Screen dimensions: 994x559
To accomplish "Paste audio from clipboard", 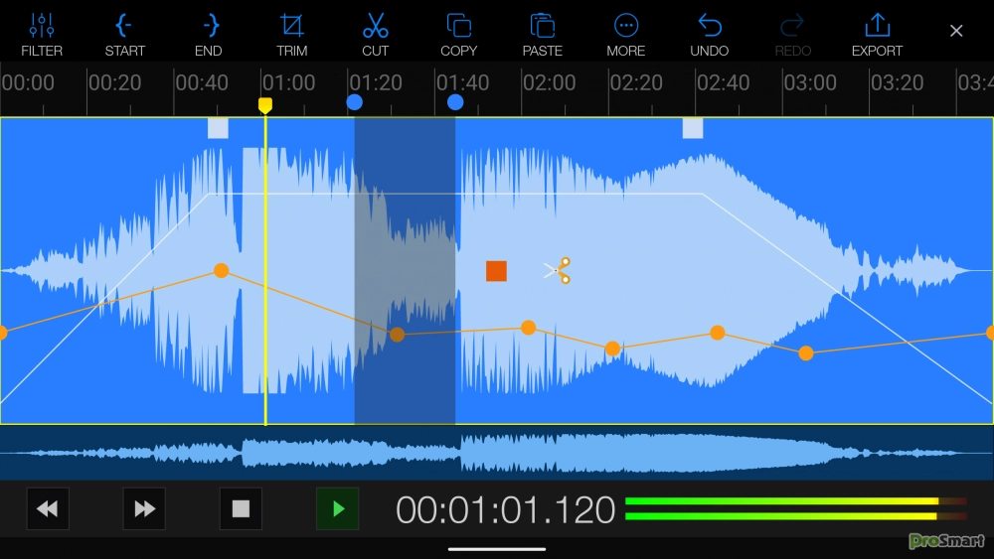I will 542,34.
